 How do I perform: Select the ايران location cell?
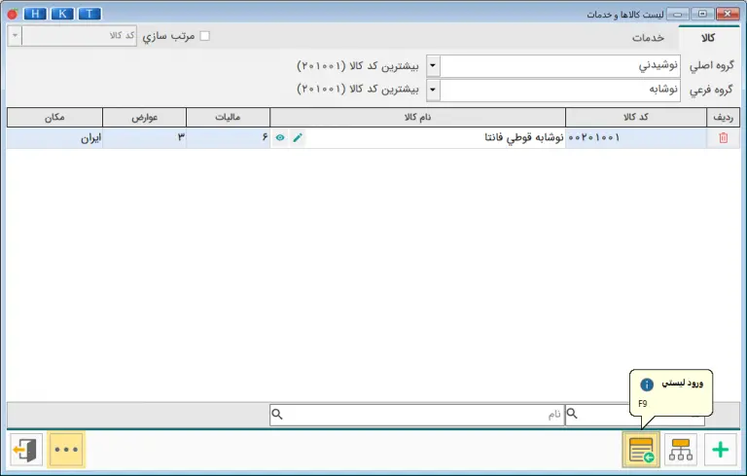54,138
